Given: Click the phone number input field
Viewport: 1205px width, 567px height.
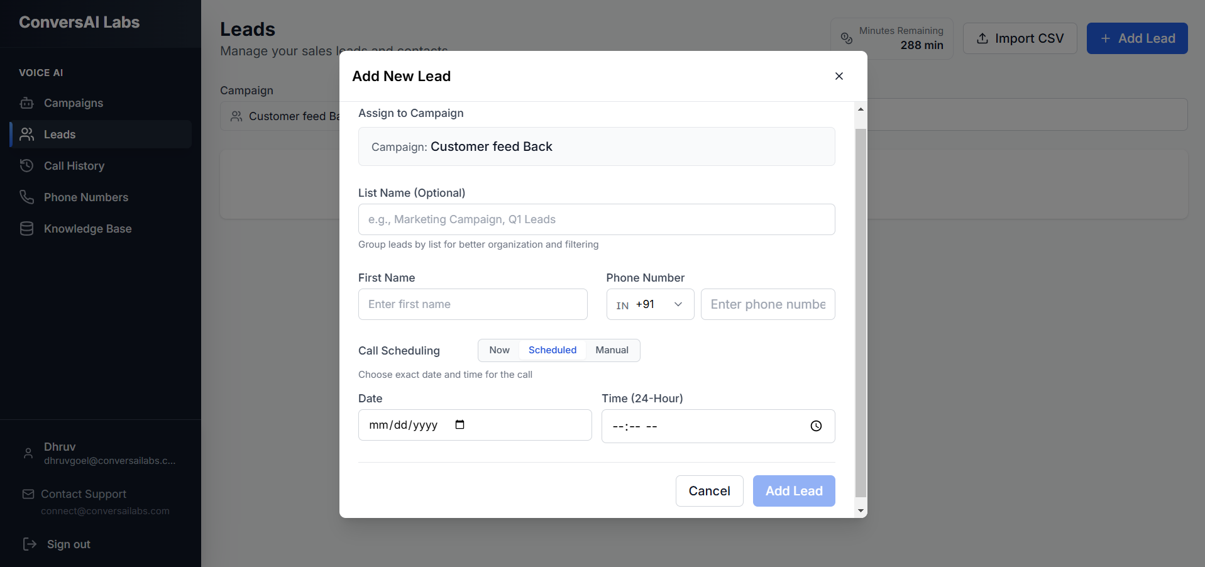Looking at the screenshot, I should pyautogui.click(x=768, y=304).
